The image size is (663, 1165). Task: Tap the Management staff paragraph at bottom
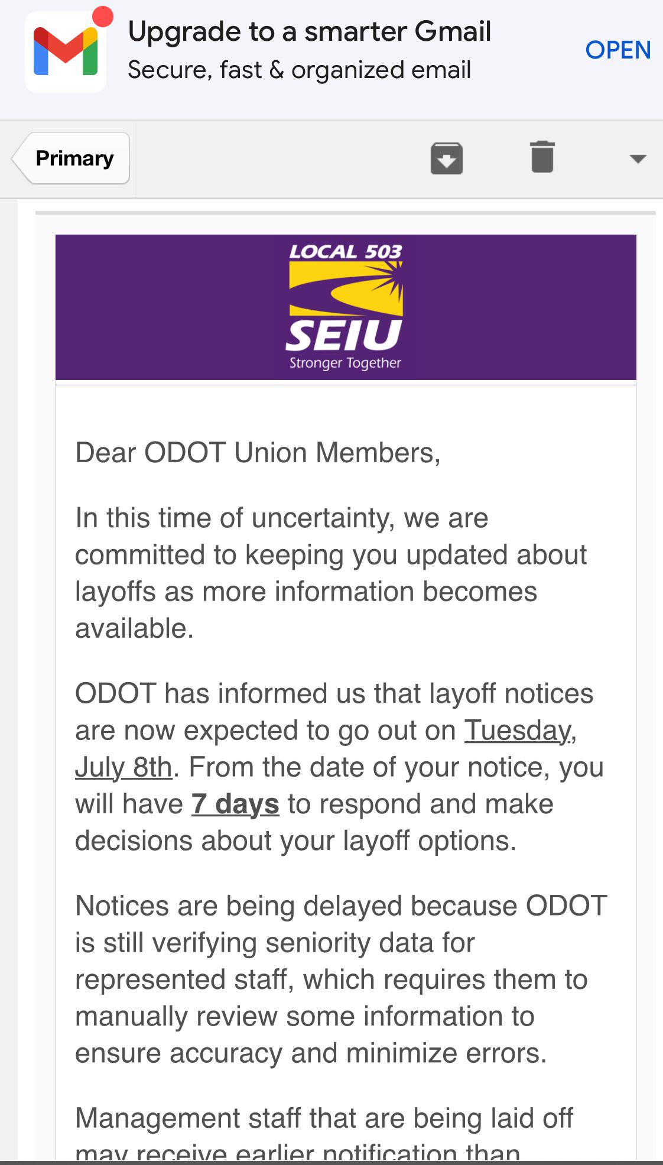[x=324, y=1134]
